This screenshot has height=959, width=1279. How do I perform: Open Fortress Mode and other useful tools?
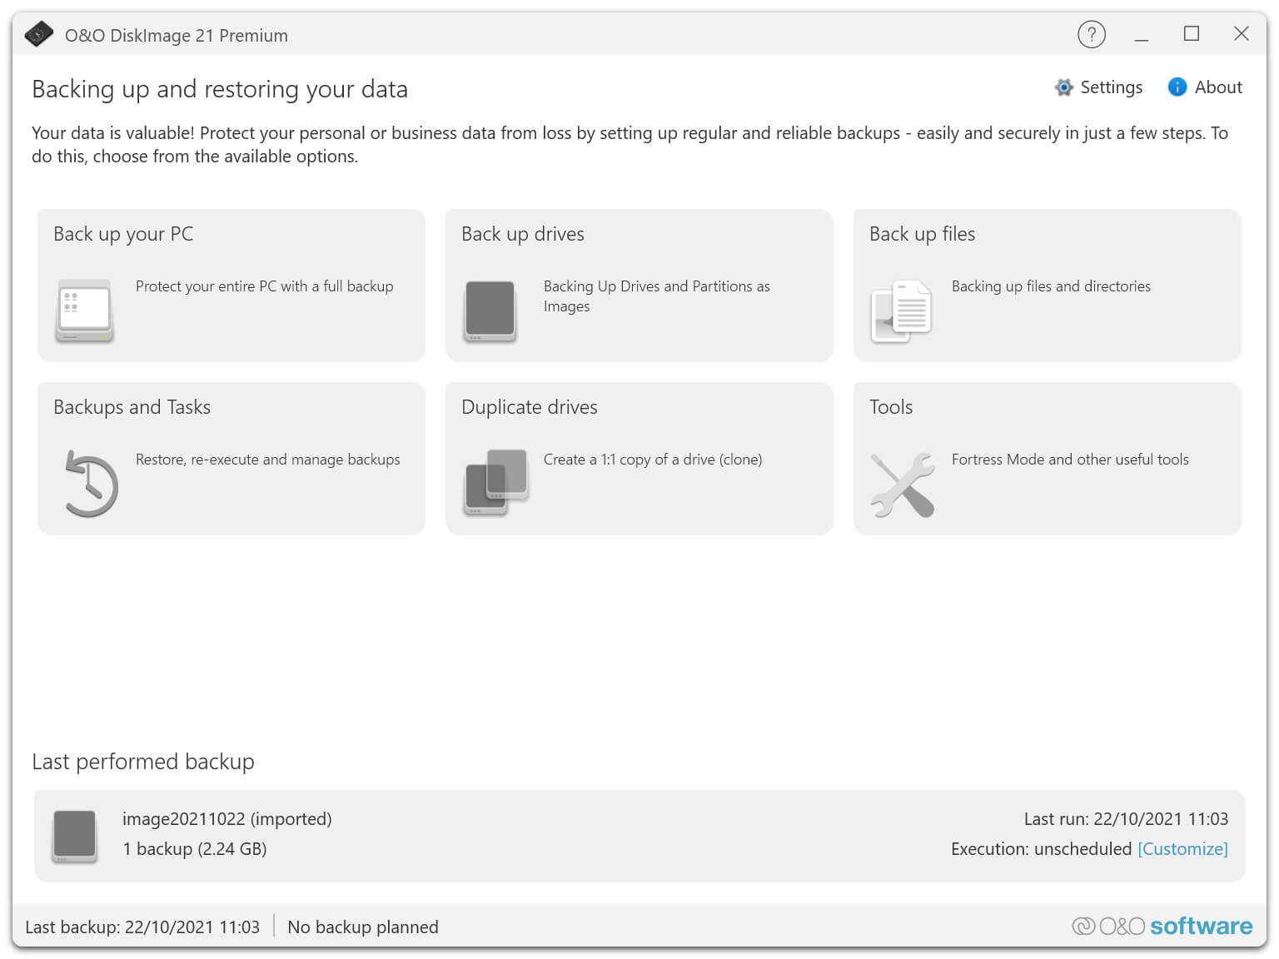(1070, 460)
